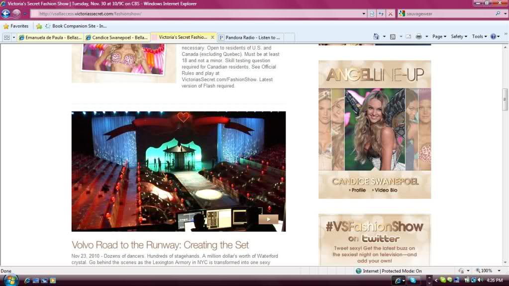Open the Quick Tabs grid icon
Image resolution: width=509 pixels, height=286 pixels.
[6, 37]
